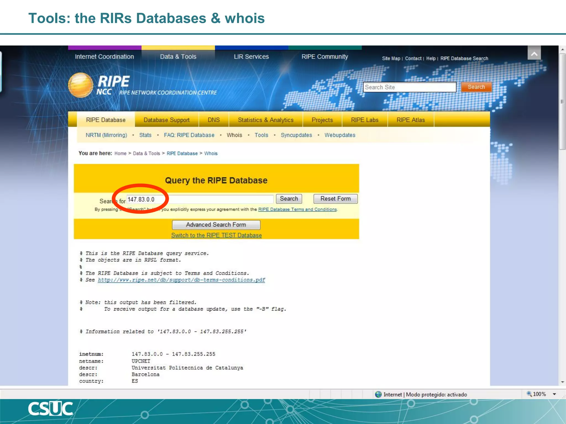Select the DNS tab

point(214,120)
